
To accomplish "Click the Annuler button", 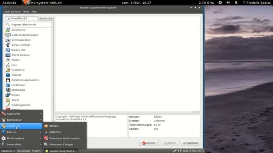I will [x=149, y=143].
